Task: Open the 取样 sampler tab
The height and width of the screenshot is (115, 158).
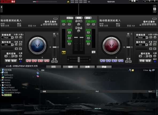Action: click(70, 67)
